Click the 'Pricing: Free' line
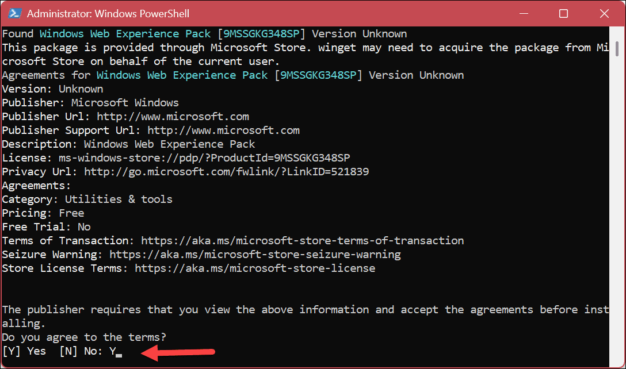626x369 pixels. click(43, 213)
